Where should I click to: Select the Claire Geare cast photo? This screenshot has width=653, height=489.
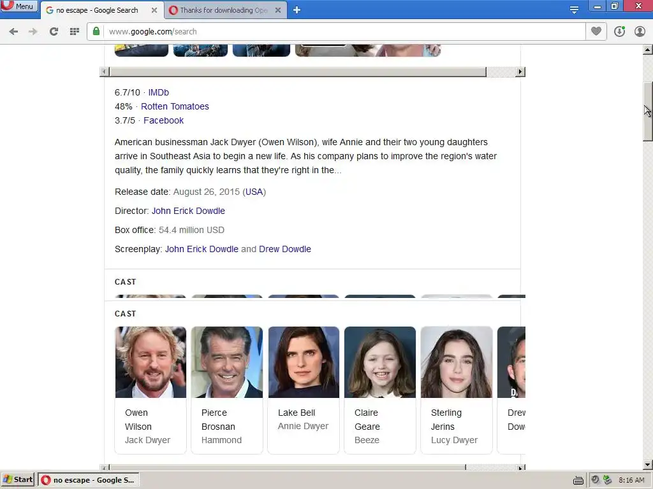pos(380,362)
